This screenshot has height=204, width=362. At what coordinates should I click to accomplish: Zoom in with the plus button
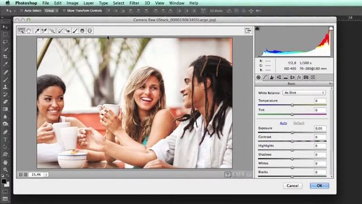click(x=25, y=175)
